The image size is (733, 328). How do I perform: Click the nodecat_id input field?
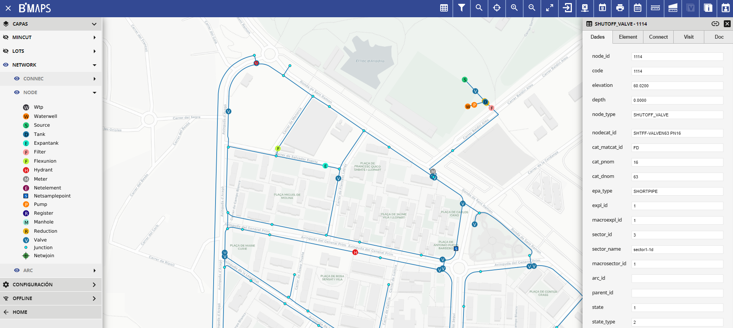677,133
